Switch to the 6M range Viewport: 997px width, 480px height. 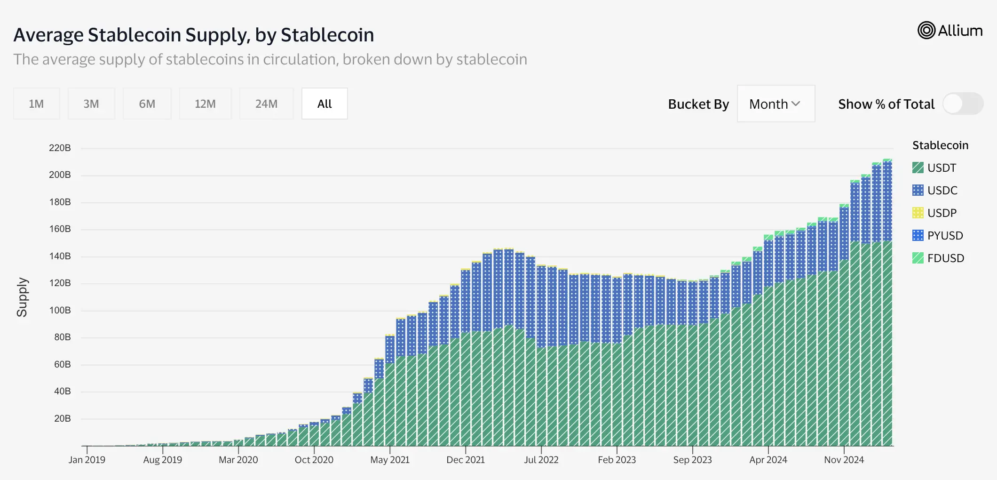pos(147,104)
